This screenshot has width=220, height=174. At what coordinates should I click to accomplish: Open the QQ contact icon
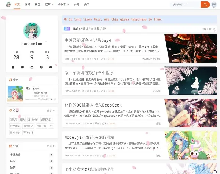(13, 67)
